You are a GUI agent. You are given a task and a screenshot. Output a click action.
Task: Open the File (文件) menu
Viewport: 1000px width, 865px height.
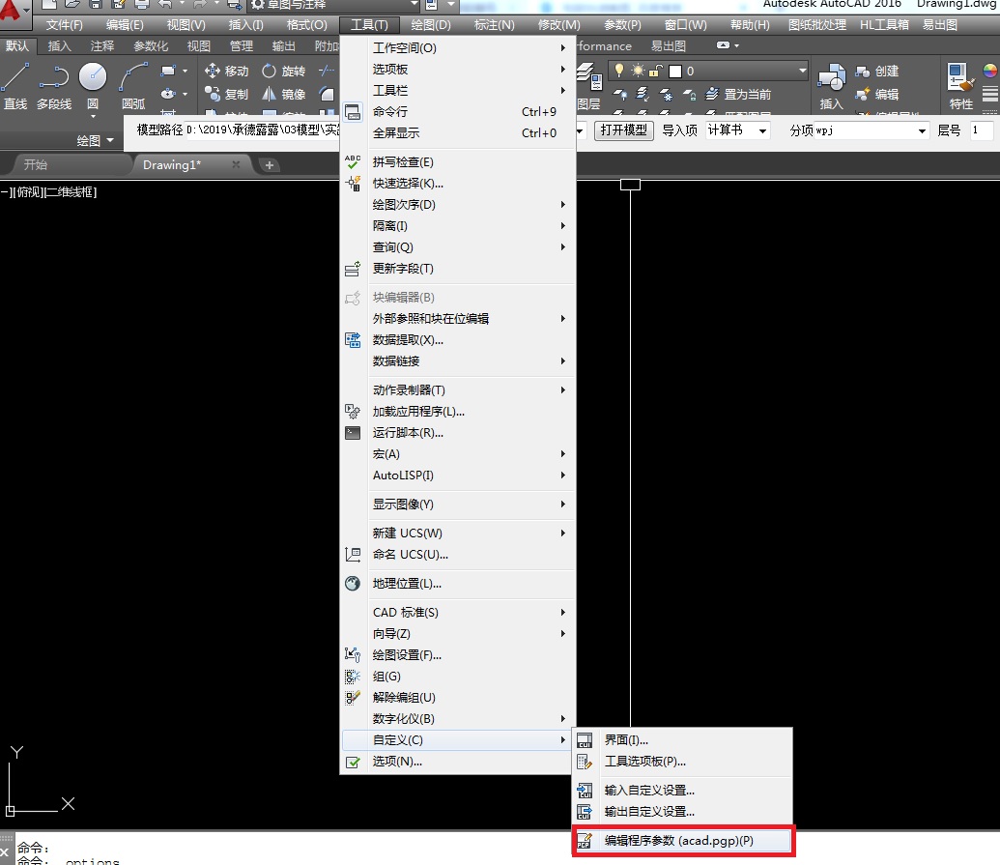65,25
